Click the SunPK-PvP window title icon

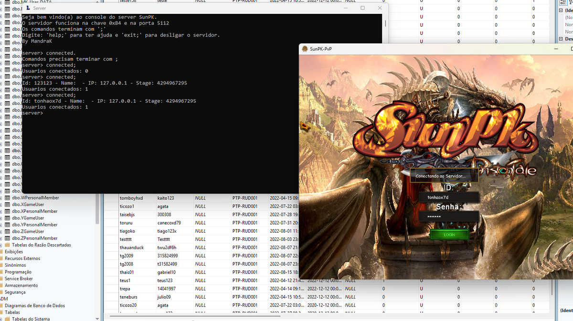pos(304,49)
